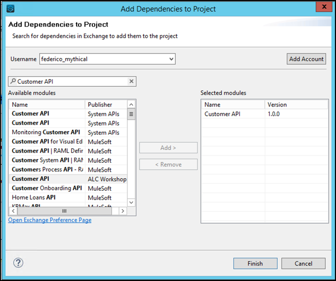Clear the search box with the X icon
Screen dimensions: 336x281
[131, 81]
